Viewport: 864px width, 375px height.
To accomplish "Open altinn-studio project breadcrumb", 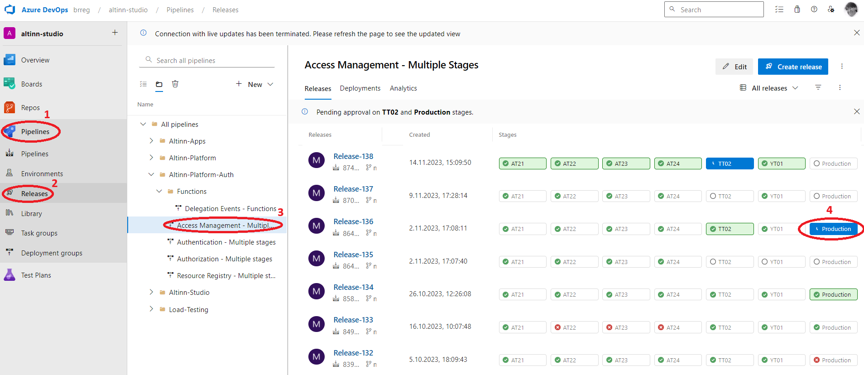I will [x=128, y=10].
